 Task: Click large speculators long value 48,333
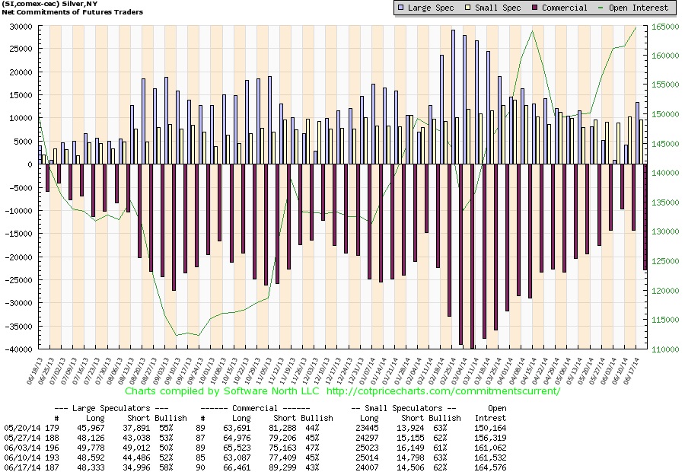91,467
